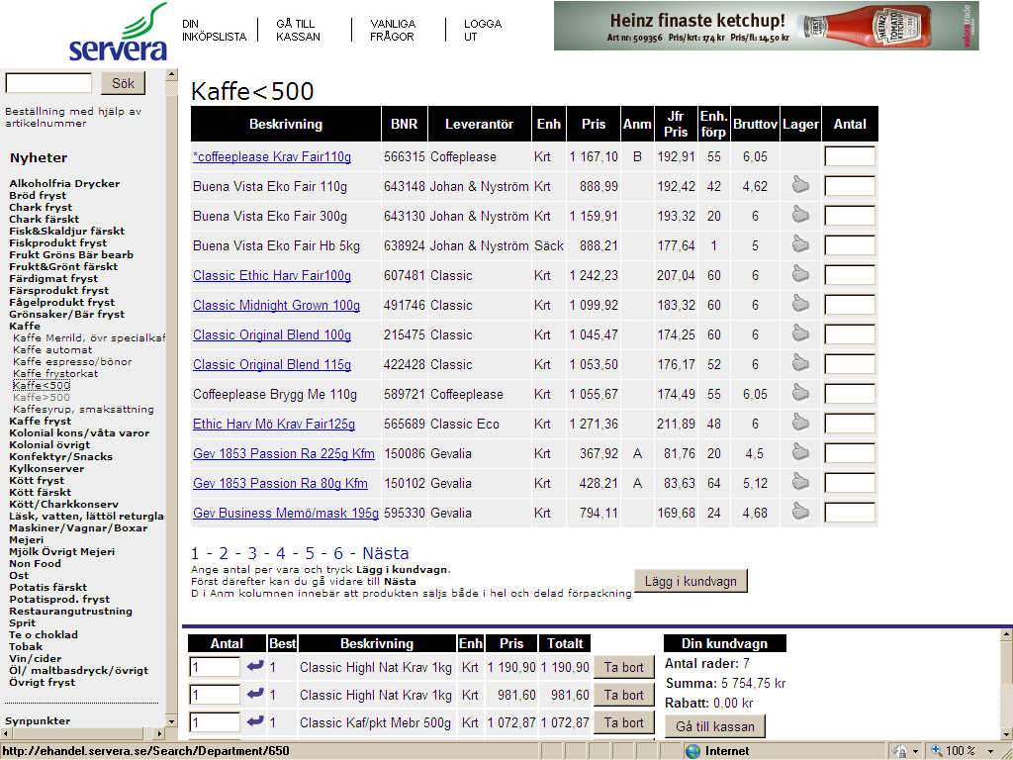
Task: Click the stock icon for Buena Vista Eko Fair Hb 5kg
Action: (x=800, y=245)
